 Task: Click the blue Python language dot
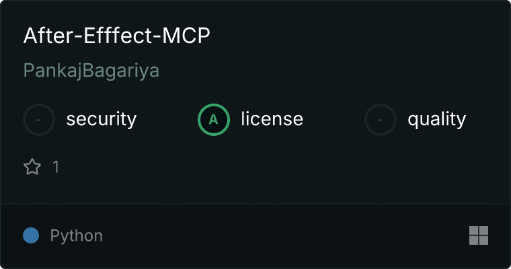click(x=31, y=235)
